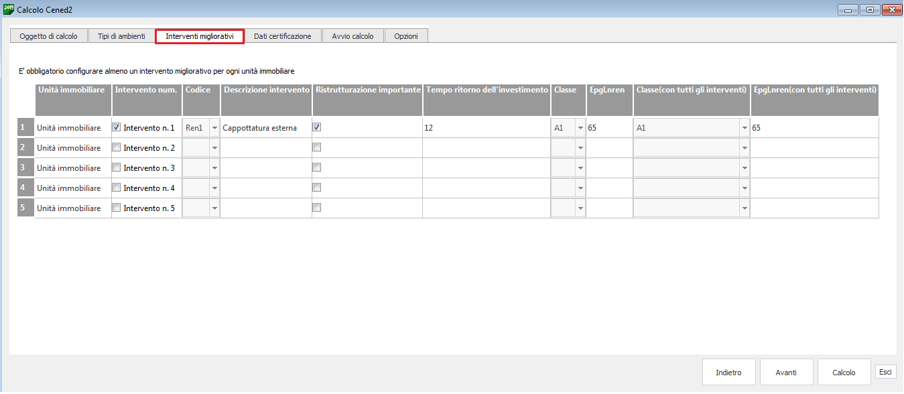Switch to Tipi di ambienti tab
This screenshot has height=394, width=904.
[121, 36]
